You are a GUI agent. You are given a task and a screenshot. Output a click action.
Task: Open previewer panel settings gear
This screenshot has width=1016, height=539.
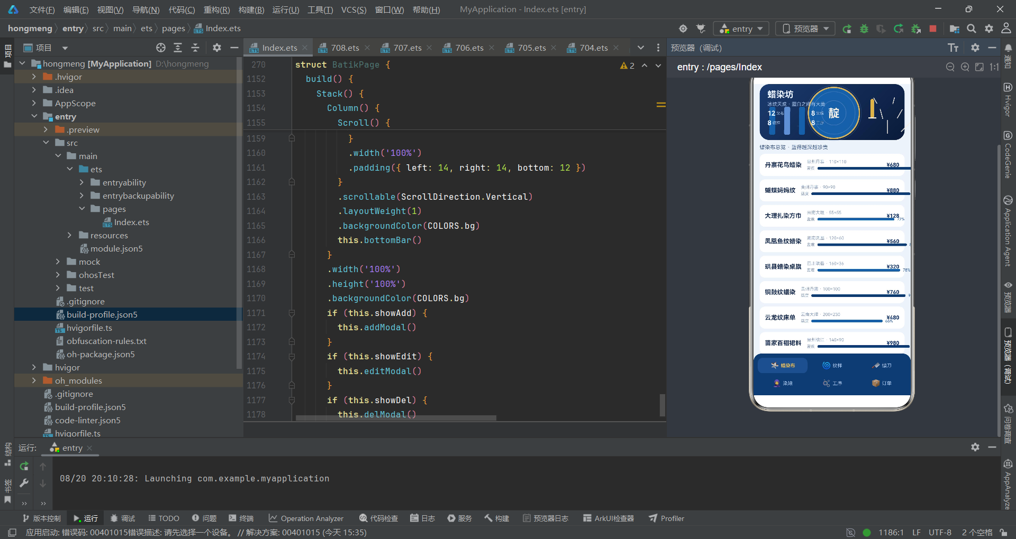975,48
